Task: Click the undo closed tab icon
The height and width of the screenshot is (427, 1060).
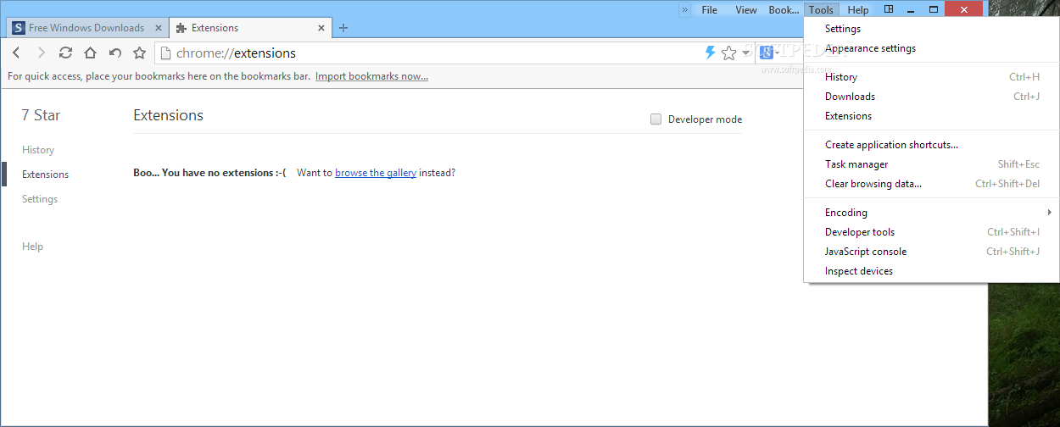Action: coord(115,53)
